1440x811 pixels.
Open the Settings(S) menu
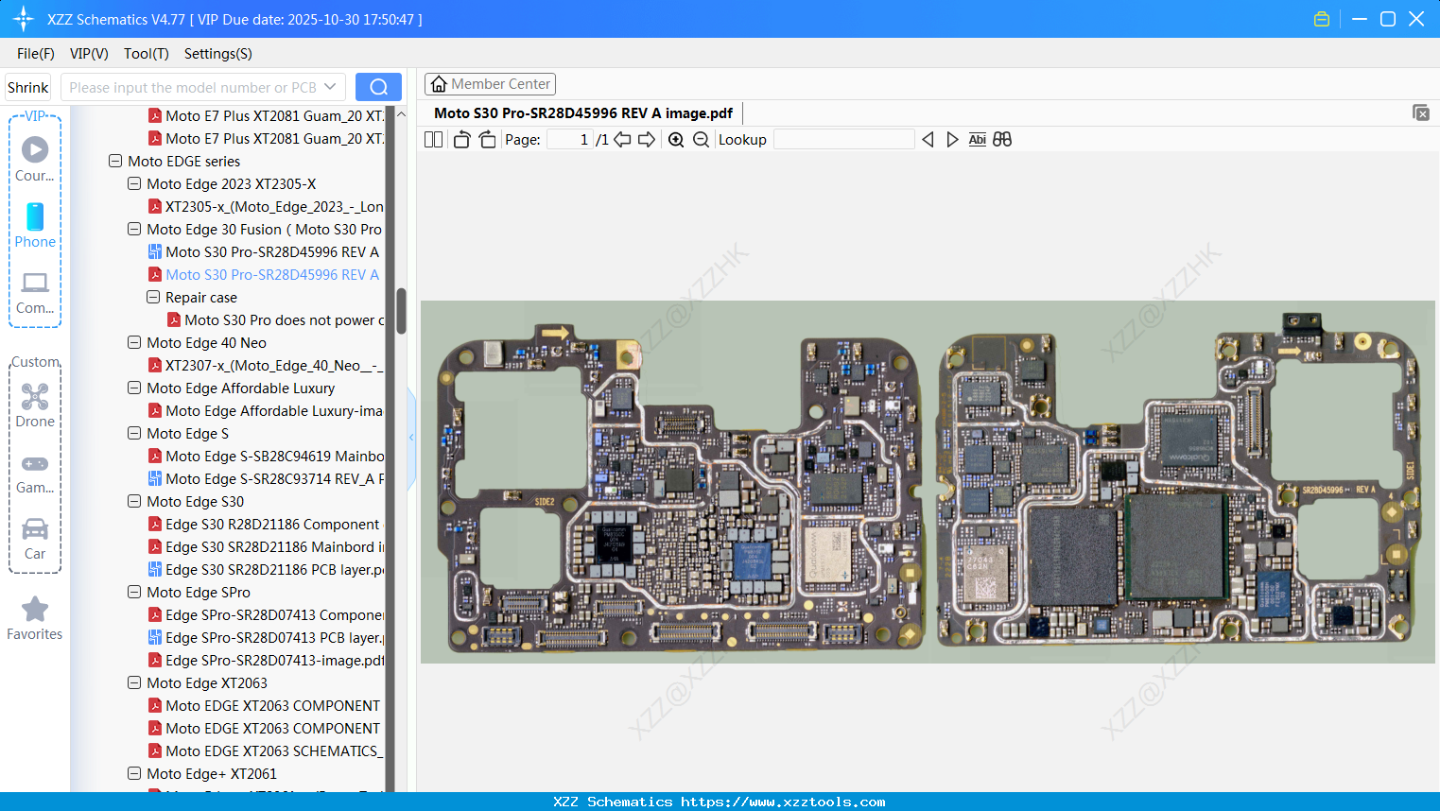pos(217,54)
